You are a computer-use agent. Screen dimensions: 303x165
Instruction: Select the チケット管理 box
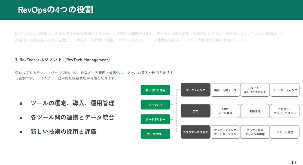[284, 132]
